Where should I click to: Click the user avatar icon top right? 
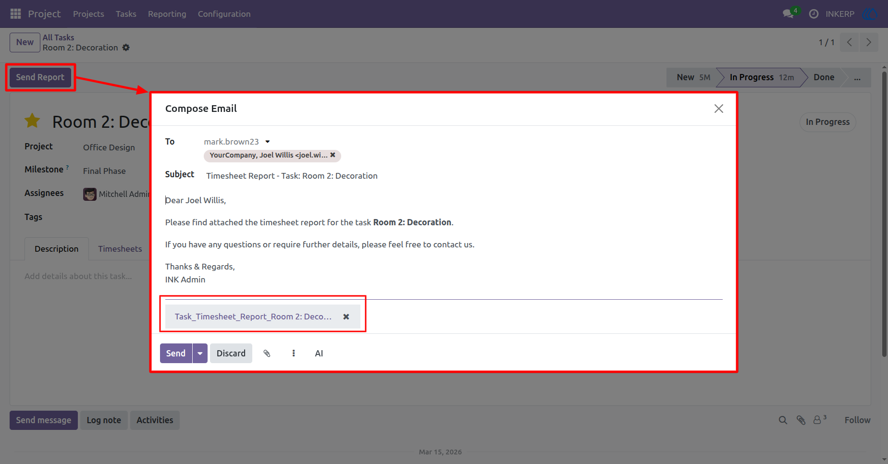tap(870, 14)
